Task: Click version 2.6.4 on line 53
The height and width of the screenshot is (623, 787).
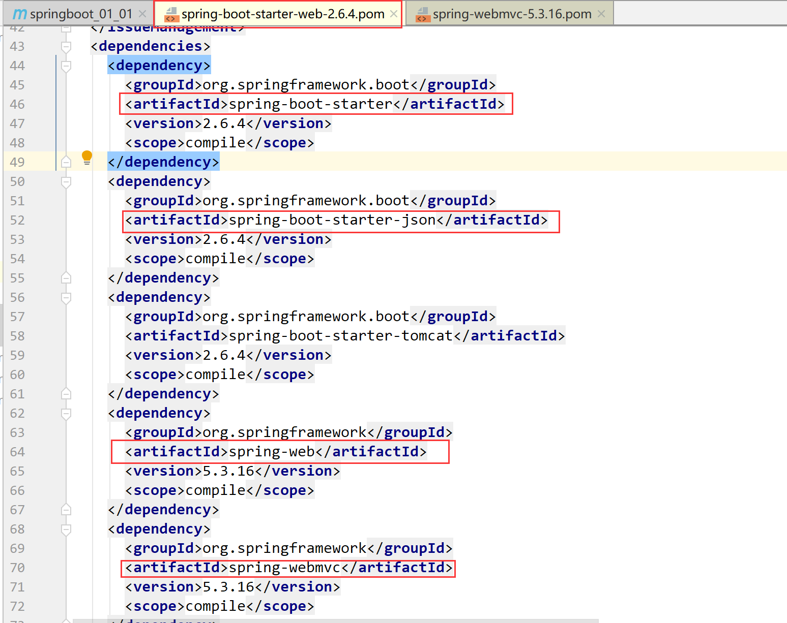Action: click(224, 239)
